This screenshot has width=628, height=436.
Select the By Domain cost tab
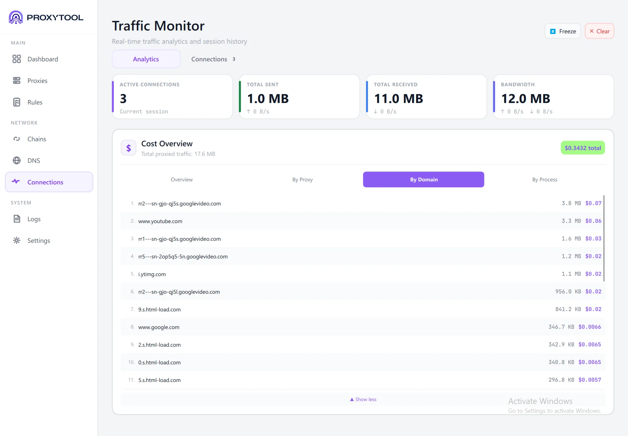[x=424, y=179]
